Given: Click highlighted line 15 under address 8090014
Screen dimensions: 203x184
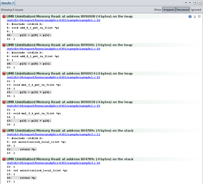Looking at the screenshot, I should pos(29,92).
